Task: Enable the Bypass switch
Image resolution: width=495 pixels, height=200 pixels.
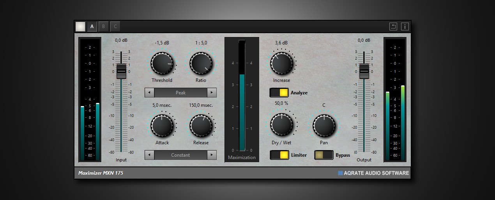Action: [324, 155]
